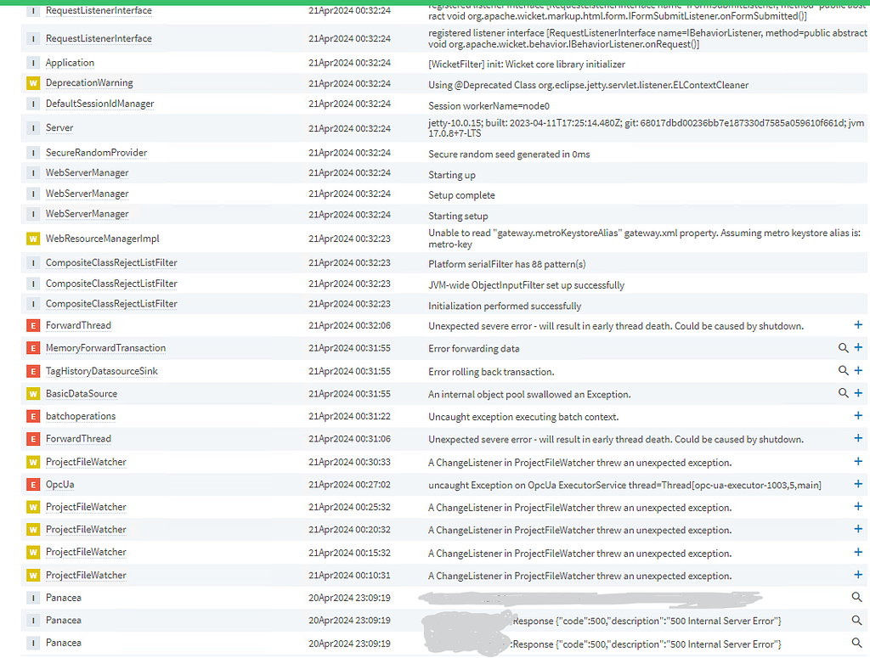Image resolution: width=870 pixels, height=658 pixels.
Task: Click the error icon on the OpcUa row
Action: [32, 484]
